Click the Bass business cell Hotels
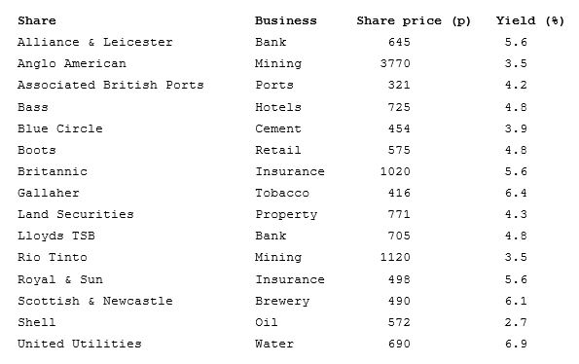Screen dimensions: 579x364 pyautogui.click(x=278, y=107)
